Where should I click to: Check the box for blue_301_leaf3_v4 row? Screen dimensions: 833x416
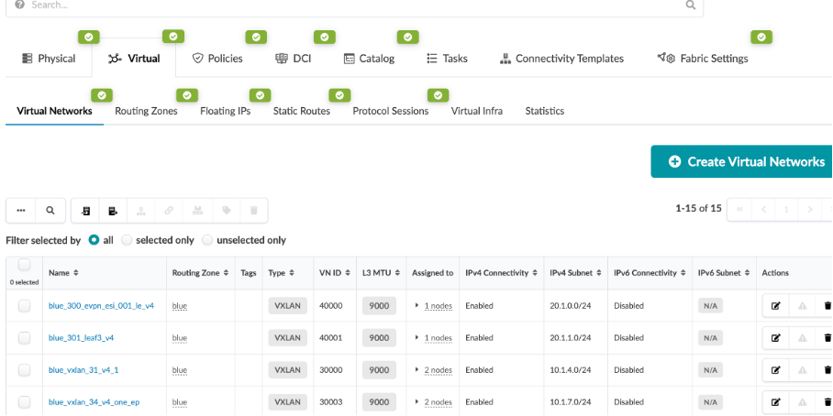(24, 338)
